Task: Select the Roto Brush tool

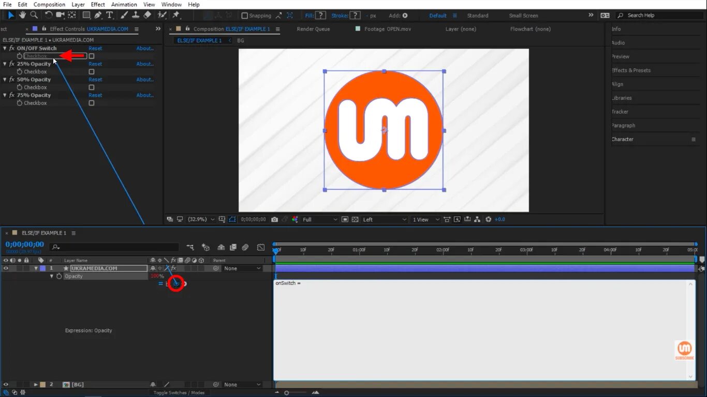Action: click(162, 15)
